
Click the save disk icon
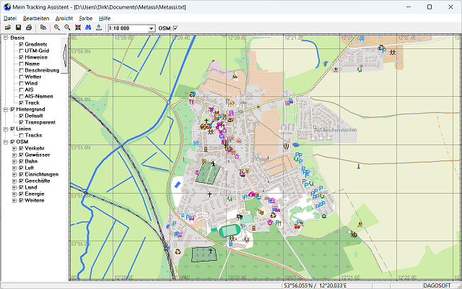point(18,27)
